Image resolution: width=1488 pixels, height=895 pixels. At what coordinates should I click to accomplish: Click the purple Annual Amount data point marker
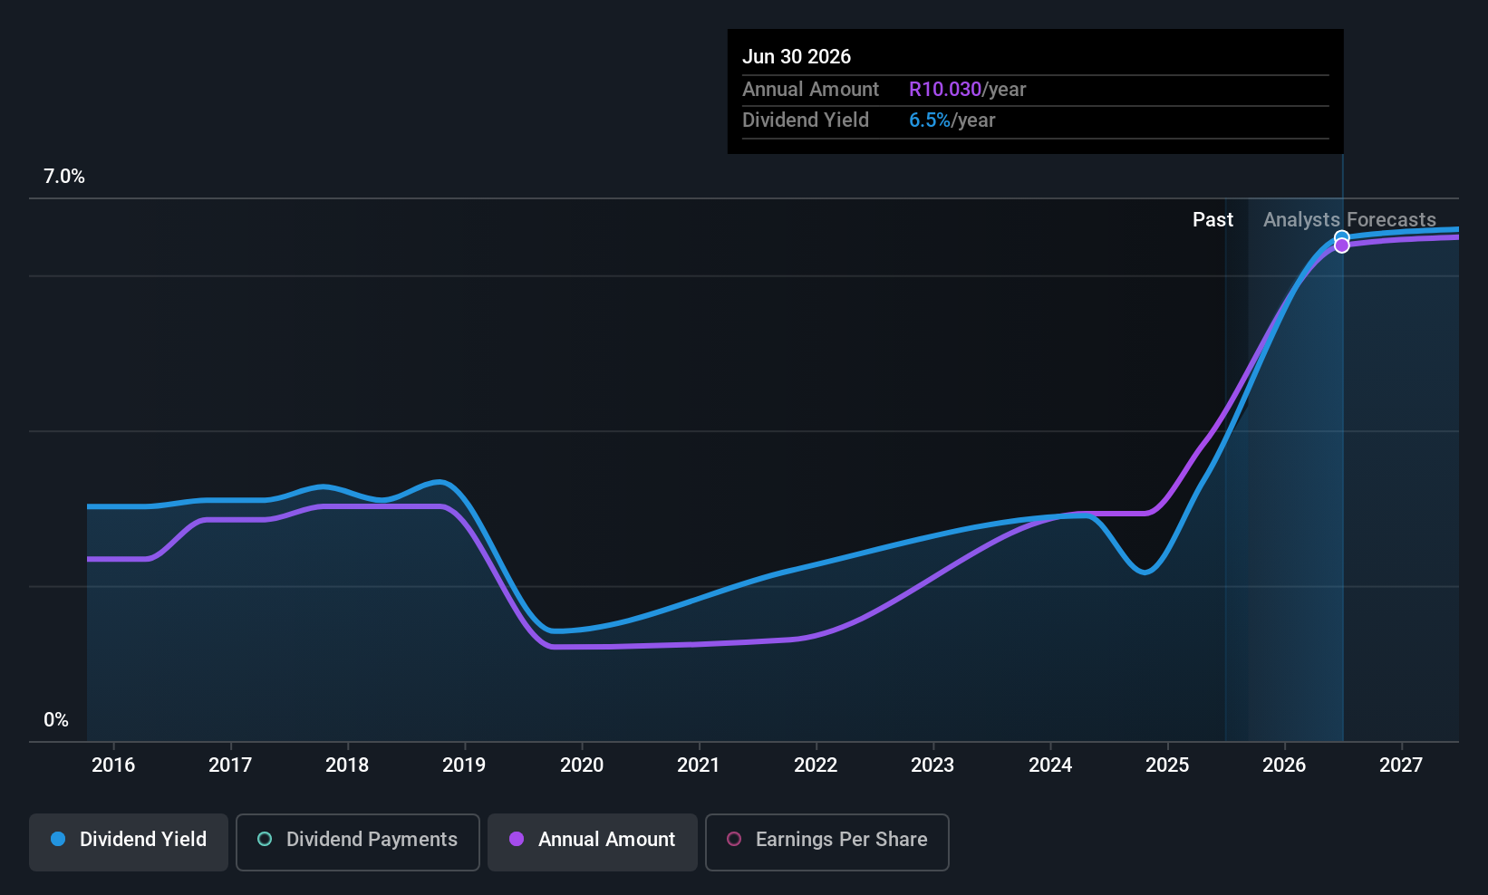click(1342, 245)
